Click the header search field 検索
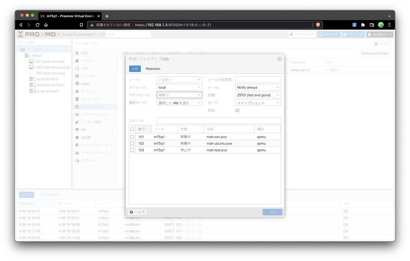Viewport: 410px width, 261px height. tap(129, 34)
